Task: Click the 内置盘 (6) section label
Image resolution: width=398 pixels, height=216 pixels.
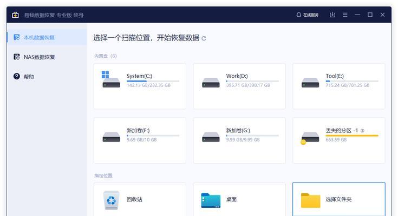Action: [x=106, y=56]
